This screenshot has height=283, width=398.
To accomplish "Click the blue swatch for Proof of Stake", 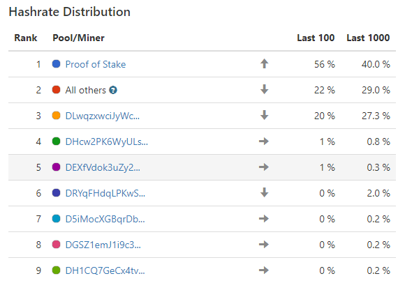I will [x=56, y=64].
